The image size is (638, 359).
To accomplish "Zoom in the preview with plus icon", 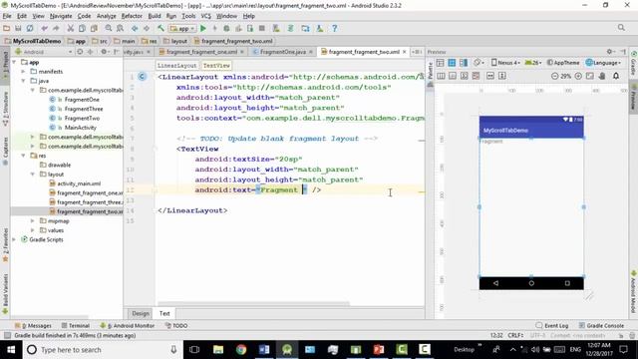I will 578,76.
